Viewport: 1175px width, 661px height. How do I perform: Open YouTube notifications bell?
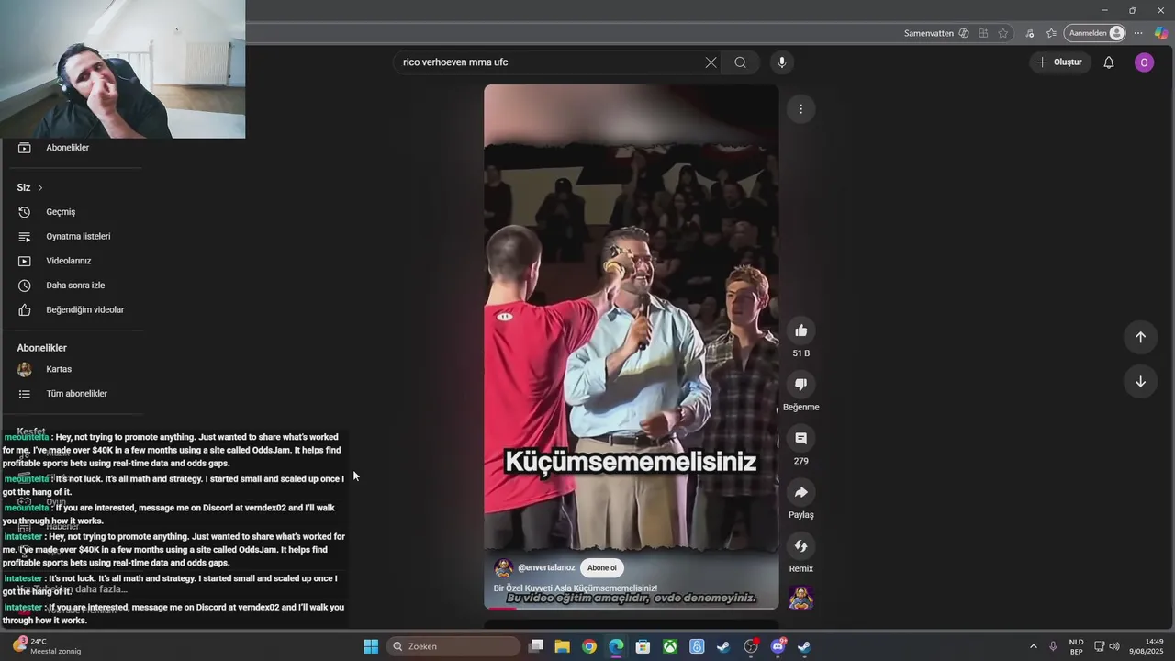(1109, 62)
